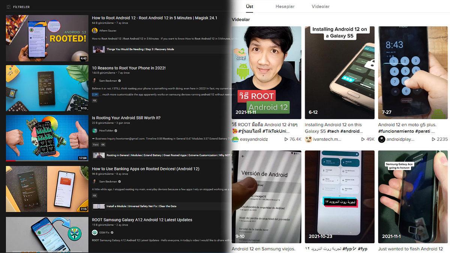This screenshot has height=253, width=450.
Task: Open 'How to Root Android 12' video title
Action: pos(154,18)
